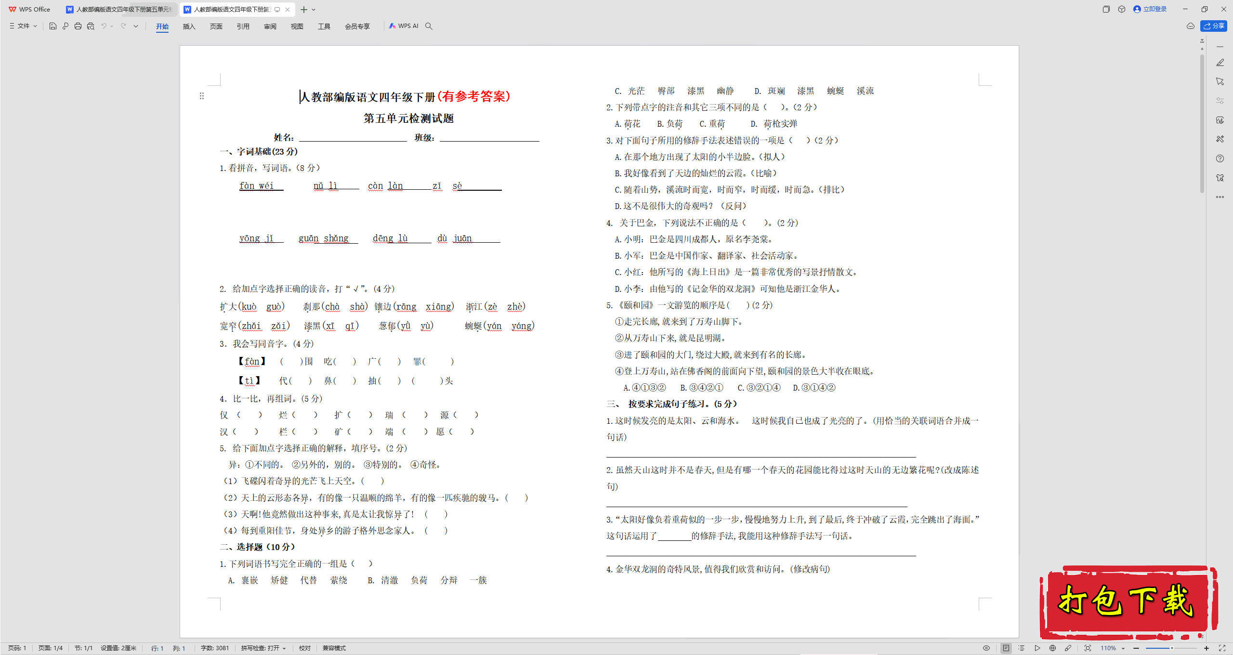Click the play slideshow icon in status bar

1037,648
